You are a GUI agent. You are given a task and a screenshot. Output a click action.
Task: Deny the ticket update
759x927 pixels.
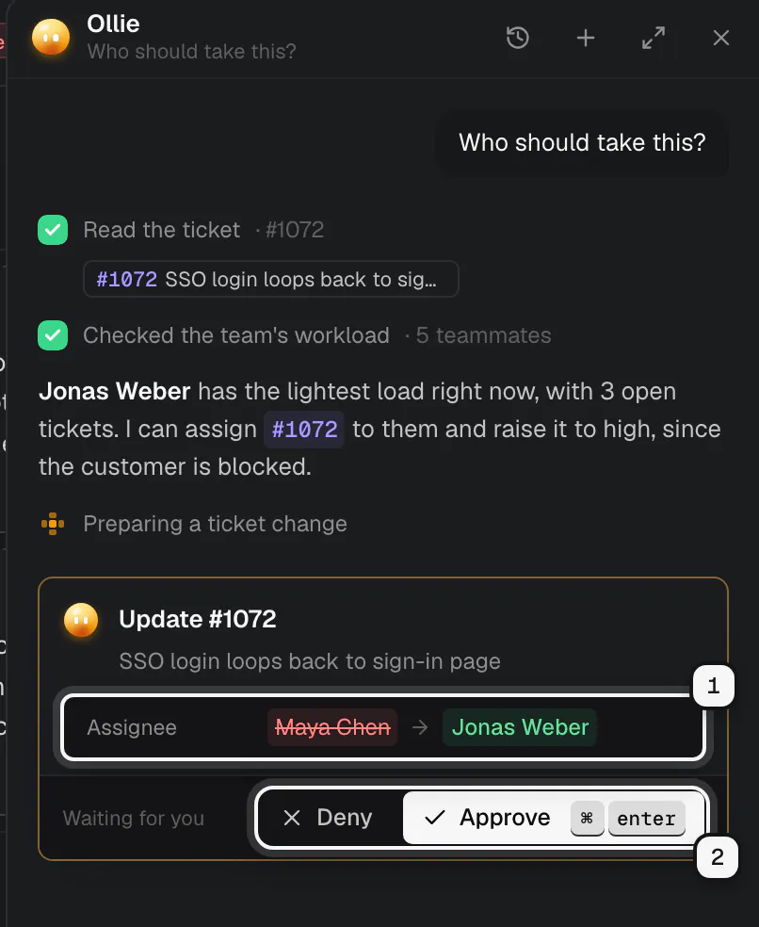(329, 819)
